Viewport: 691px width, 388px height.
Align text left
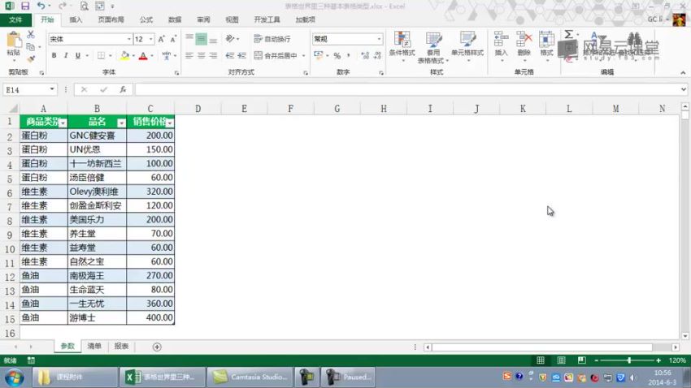pyautogui.click(x=189, y=55)
